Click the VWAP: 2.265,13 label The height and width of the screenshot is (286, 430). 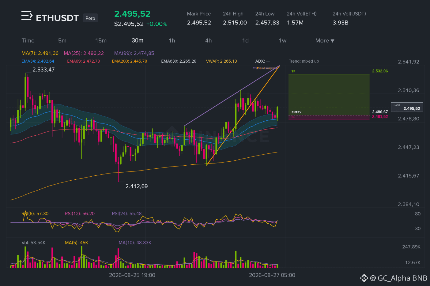(x=221, y=61)
